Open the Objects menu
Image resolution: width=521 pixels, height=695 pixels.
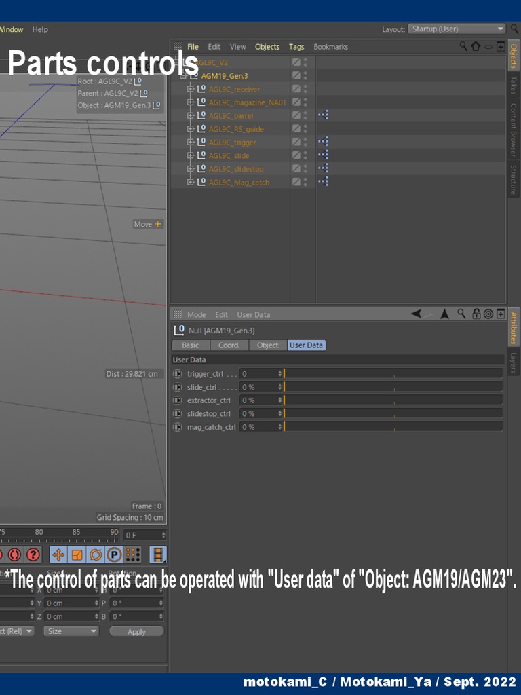[x=267, y=47]
